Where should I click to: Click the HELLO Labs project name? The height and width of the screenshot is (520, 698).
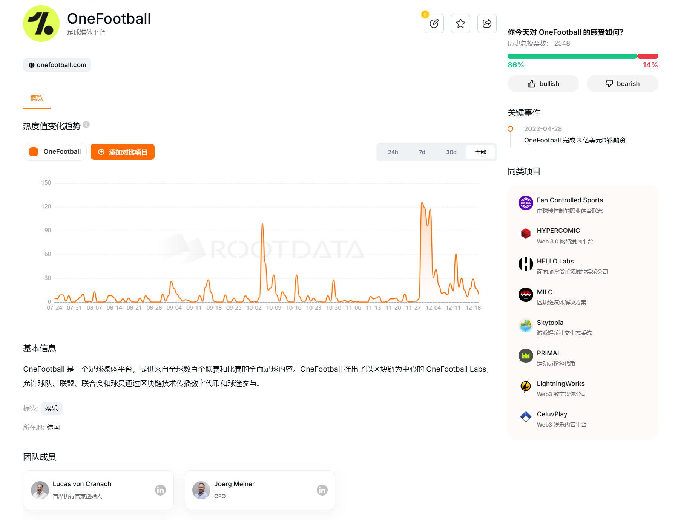[x=555, y=261]
